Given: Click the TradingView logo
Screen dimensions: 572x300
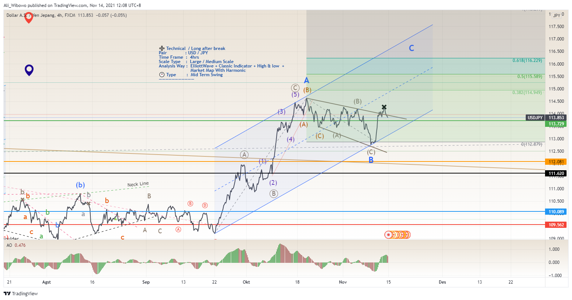Looking at the screenshot, I should click(21, 293).
